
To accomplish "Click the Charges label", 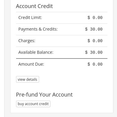I will click(27, 41).
